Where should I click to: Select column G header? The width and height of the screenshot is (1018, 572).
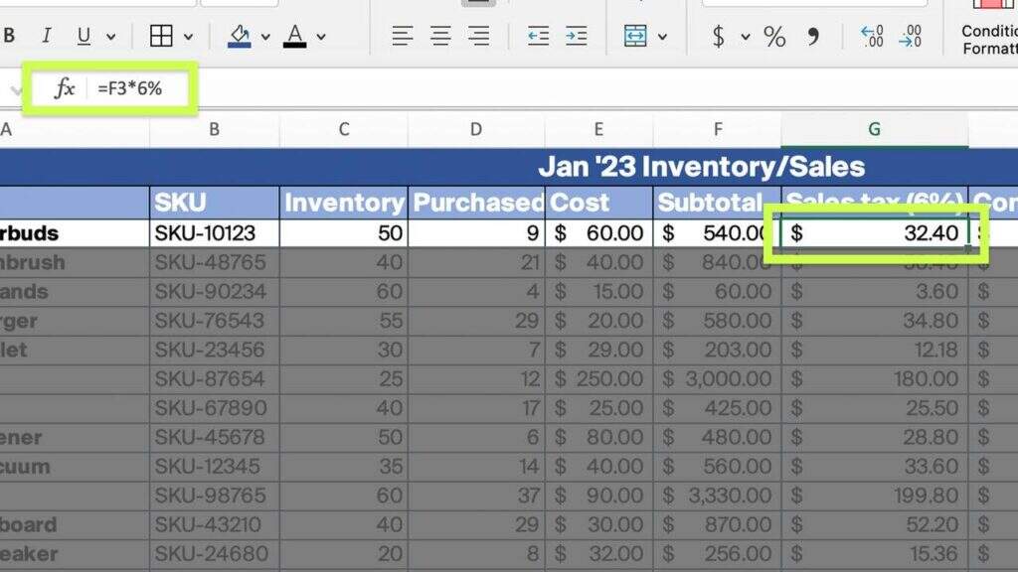pyautogui.click(x=874, y=129)
